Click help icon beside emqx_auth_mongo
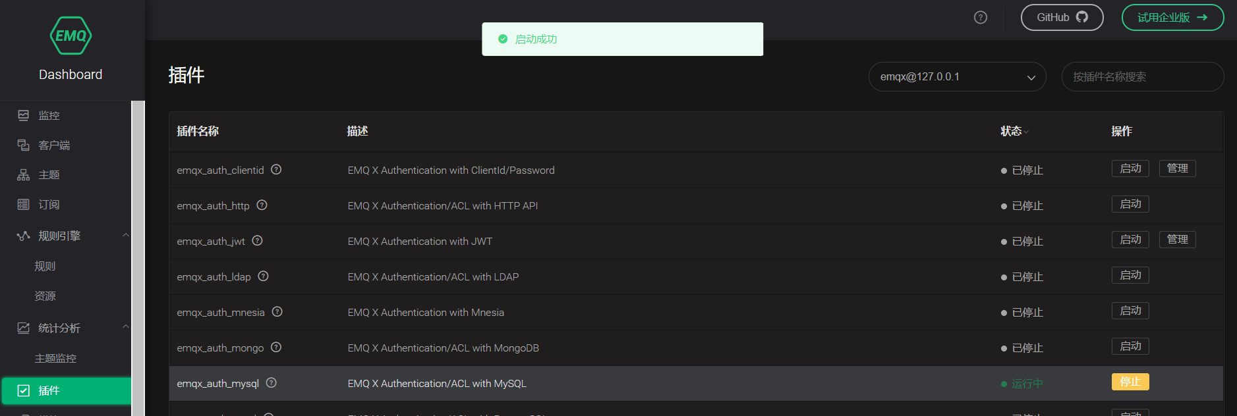Viewport: 1237px width, 416px height. coord(276,348)
